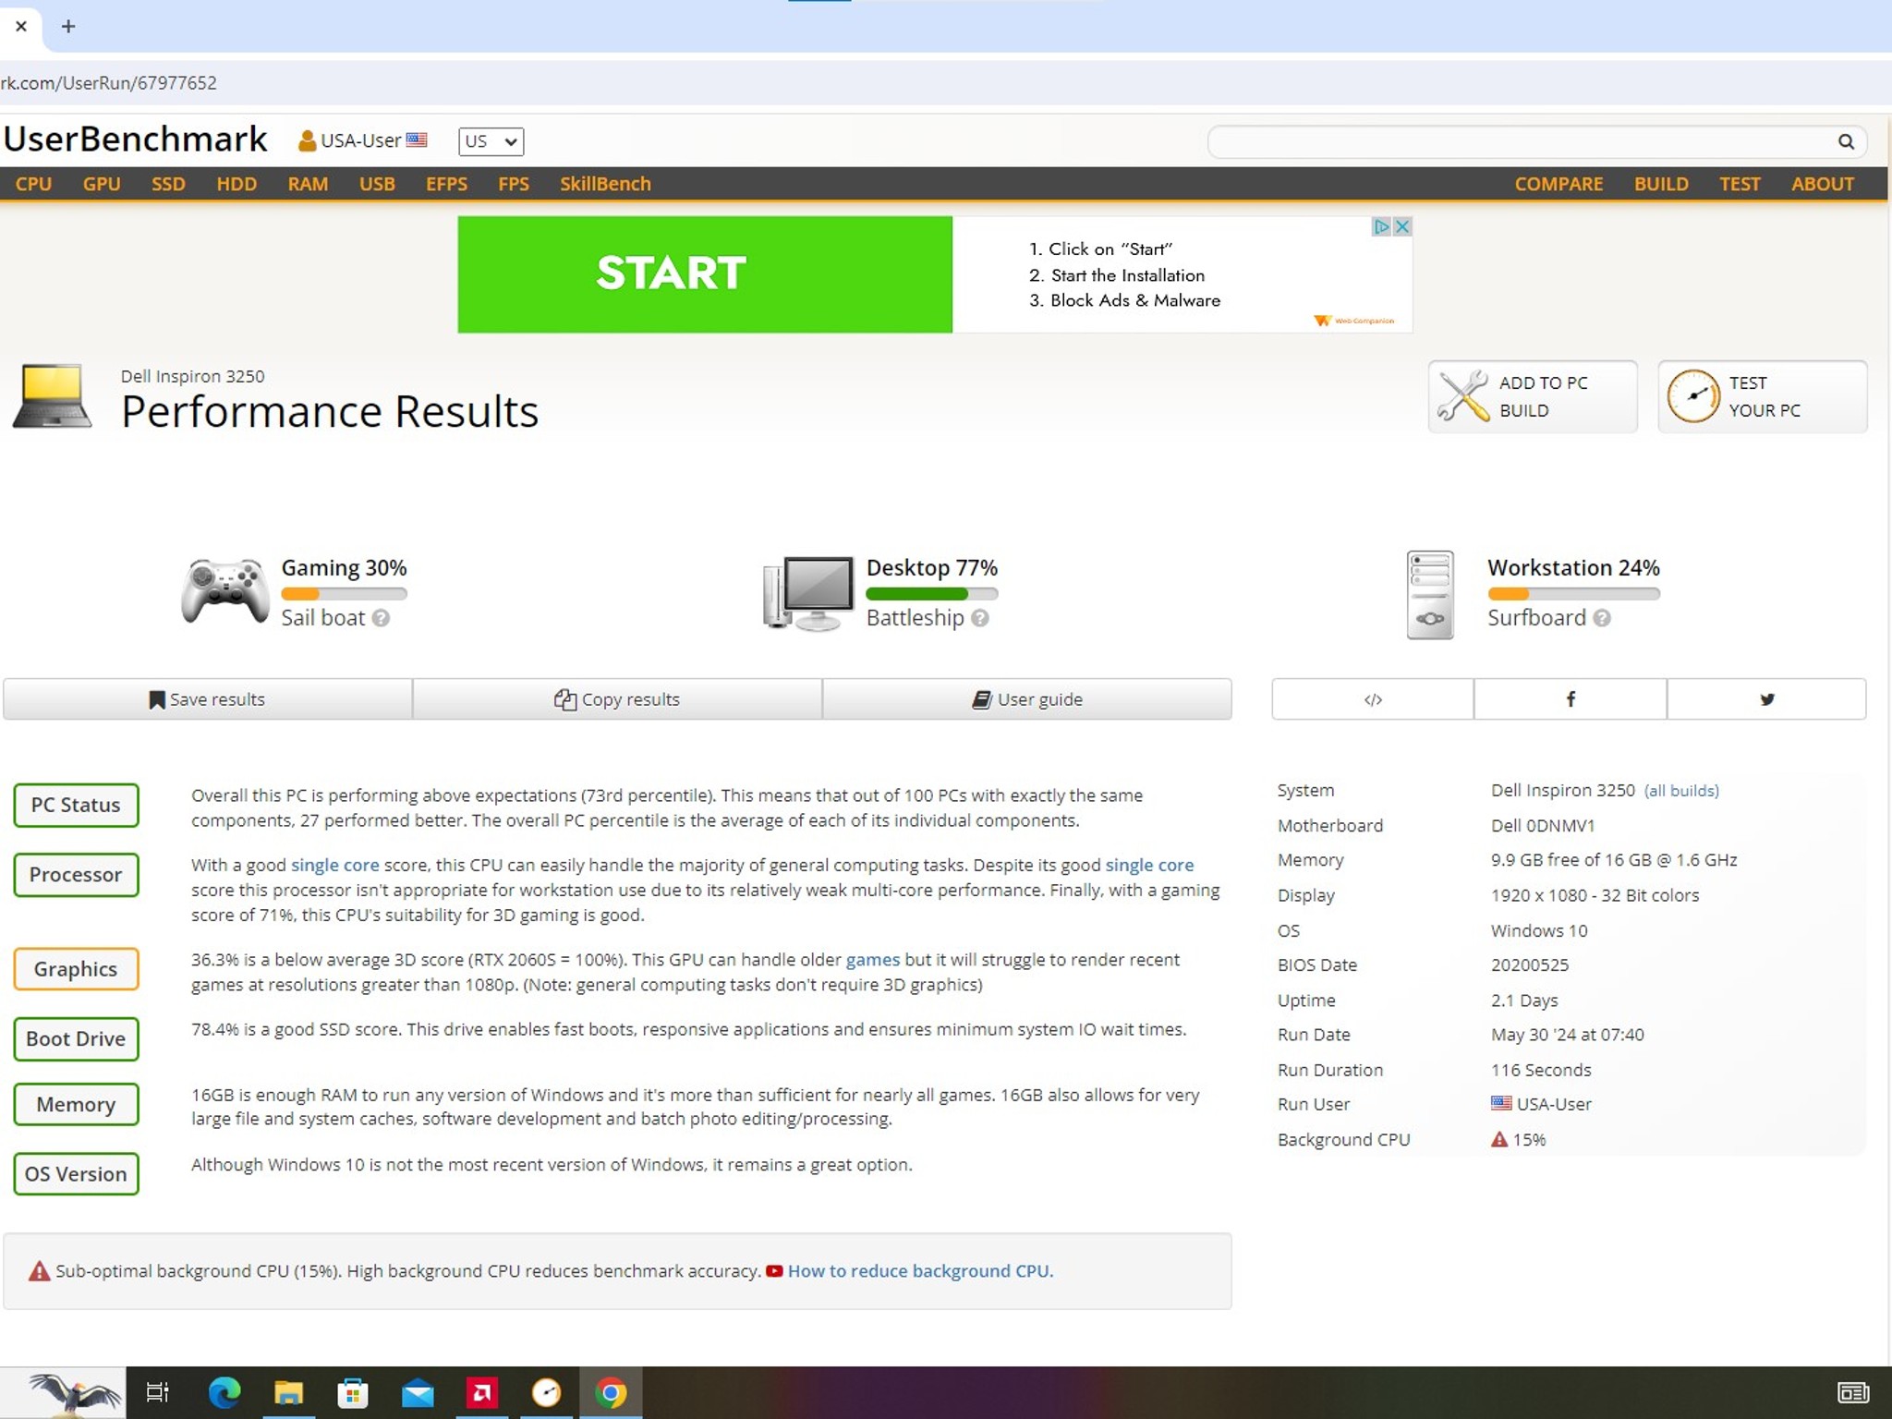This screenshot has height=1419, width=1892.
Task: Open ABOUT navigation item
Action: [x=1822, y=184]
